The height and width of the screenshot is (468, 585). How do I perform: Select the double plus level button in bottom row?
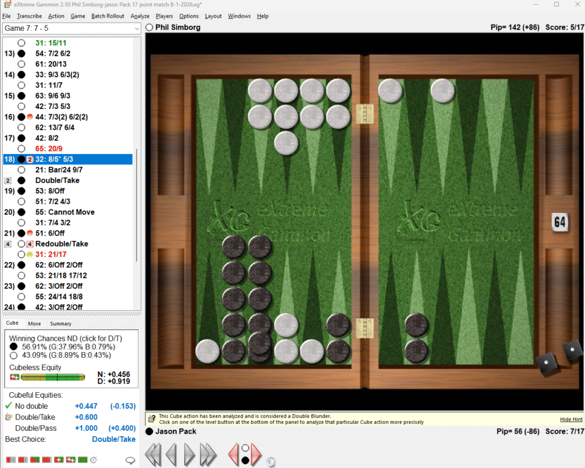click(x=71, y=460)
